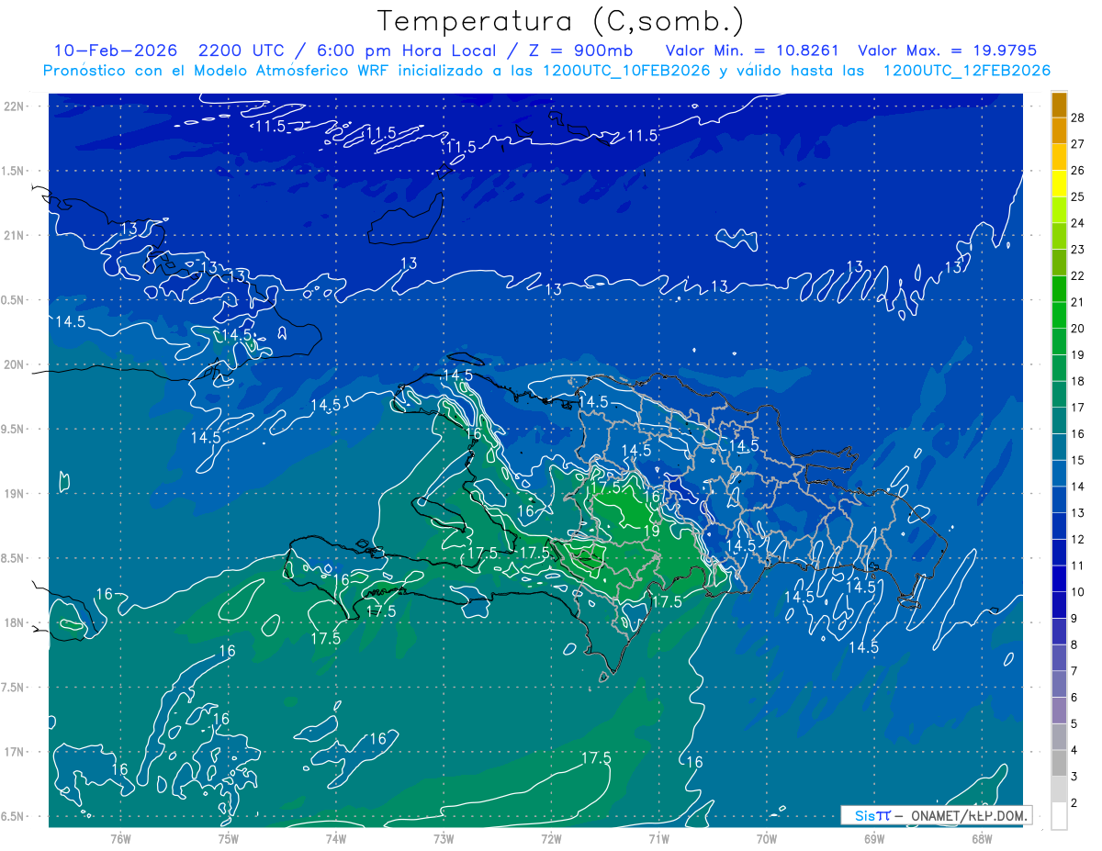Click the "19" contour label on the map

click(651, 531)
